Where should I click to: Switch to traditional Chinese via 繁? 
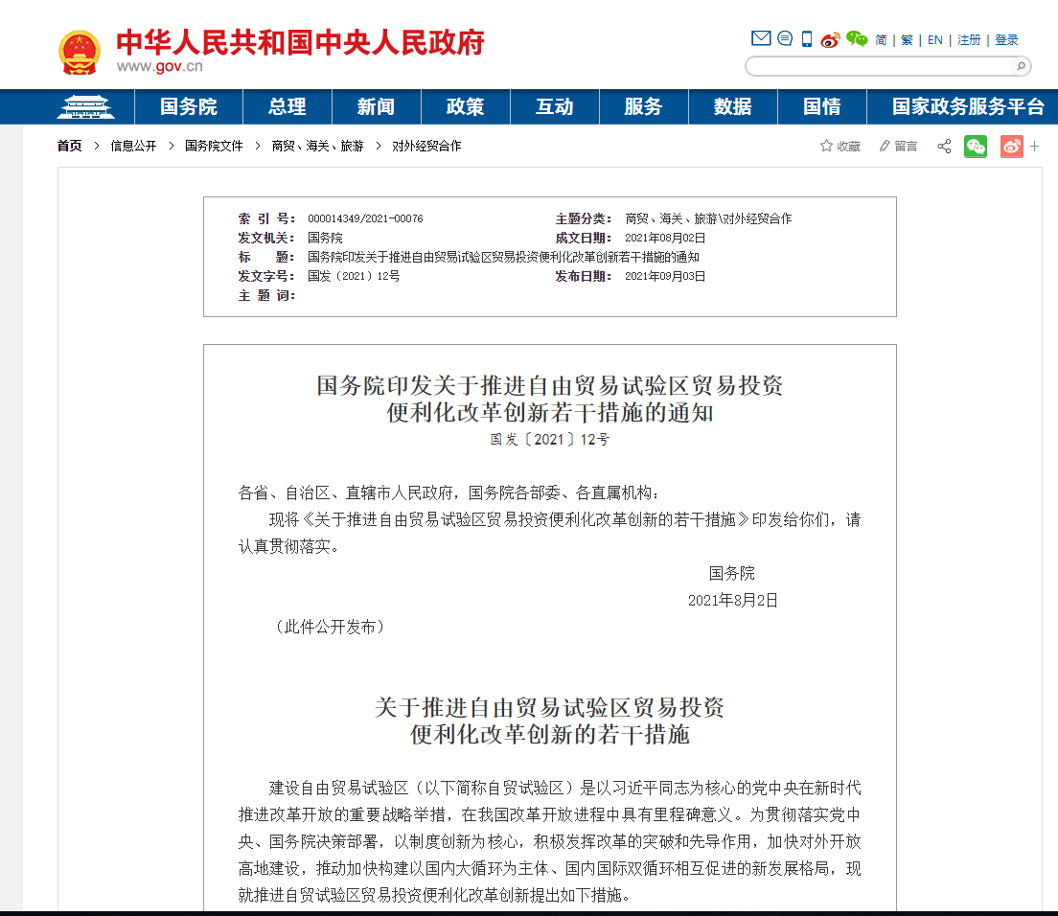[x=907, y=40]
